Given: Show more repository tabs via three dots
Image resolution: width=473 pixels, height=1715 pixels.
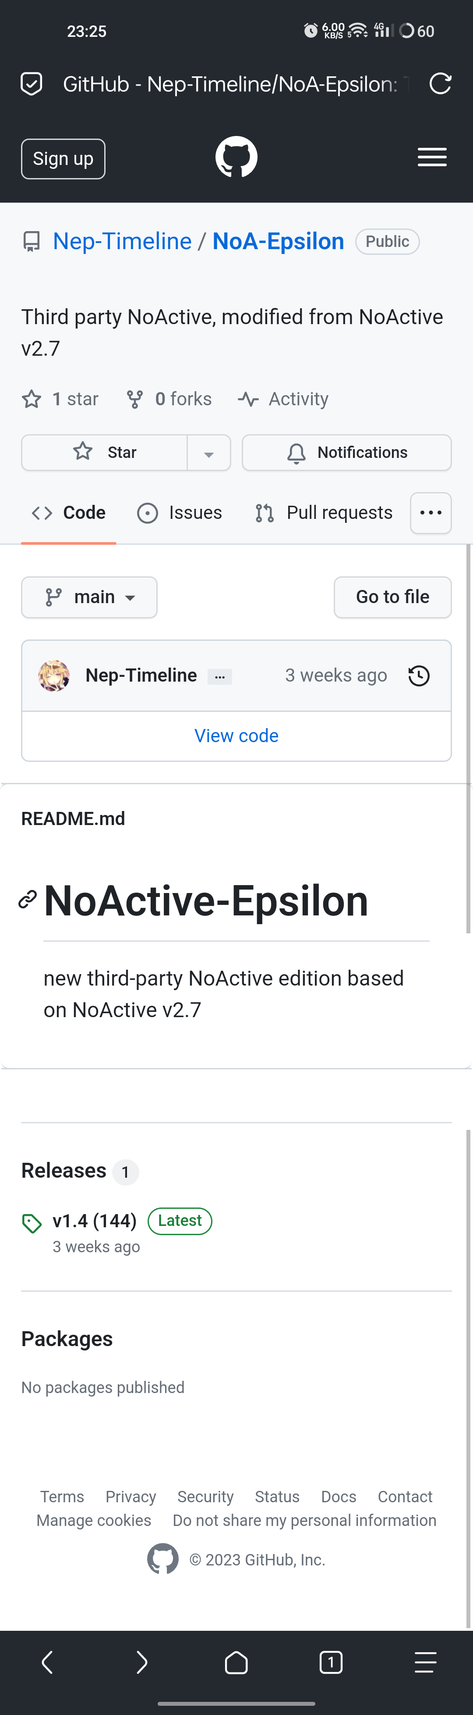Looking at the screenshot, I should coord(431,513).
